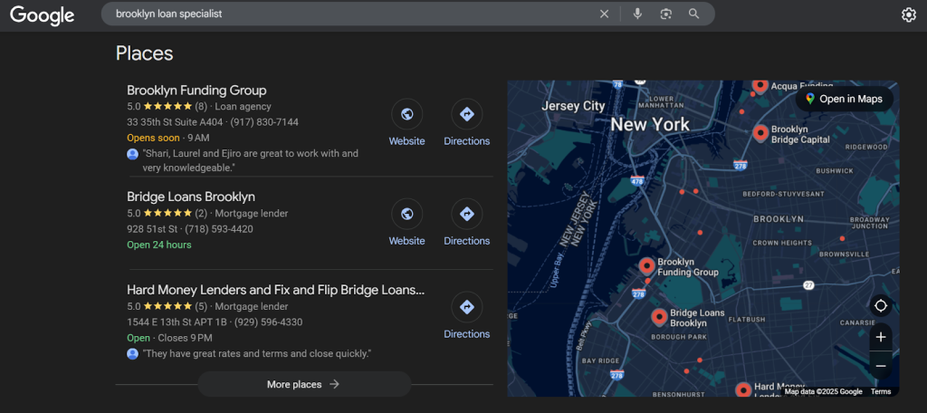Open map in Google Maps
This screenshot has width=927, height=413.
(844, 99)
